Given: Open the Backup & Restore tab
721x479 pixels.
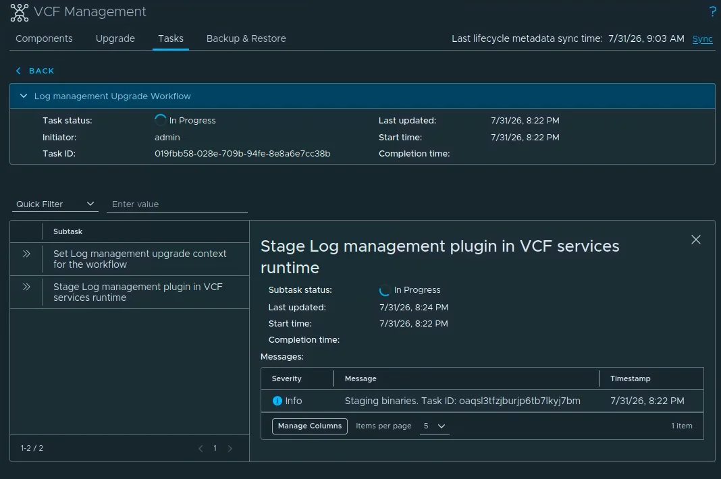Looking at the screenshot, I should (x=246, y=38).
